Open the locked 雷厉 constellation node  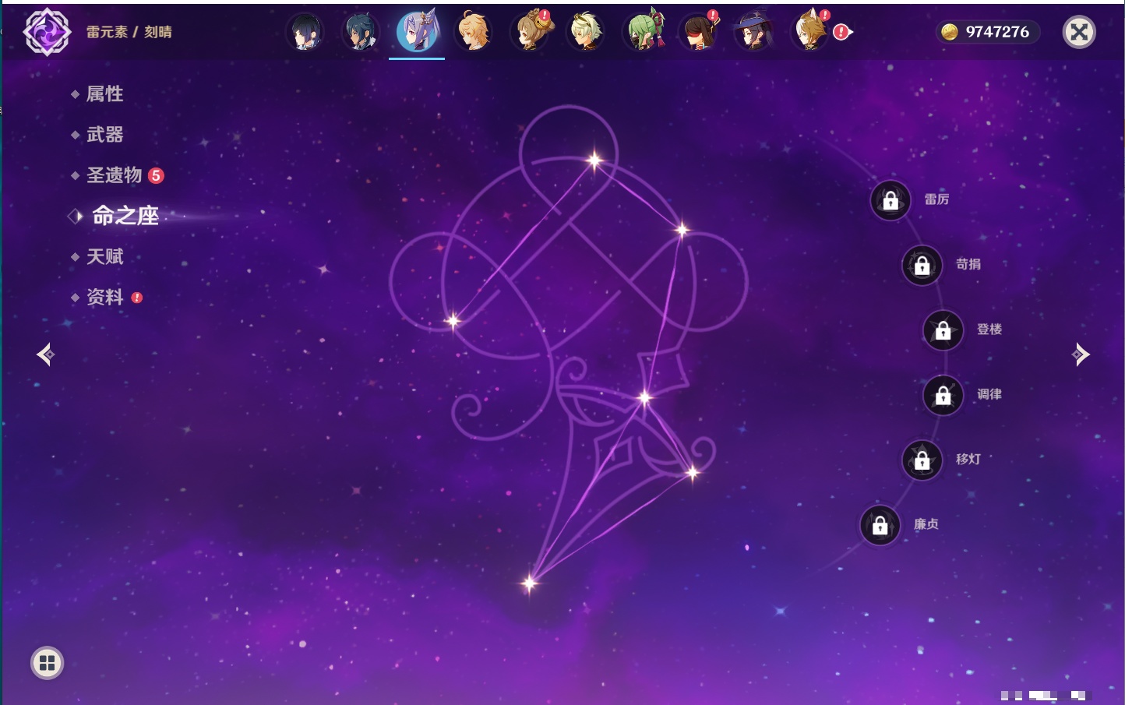coord(890,200)
